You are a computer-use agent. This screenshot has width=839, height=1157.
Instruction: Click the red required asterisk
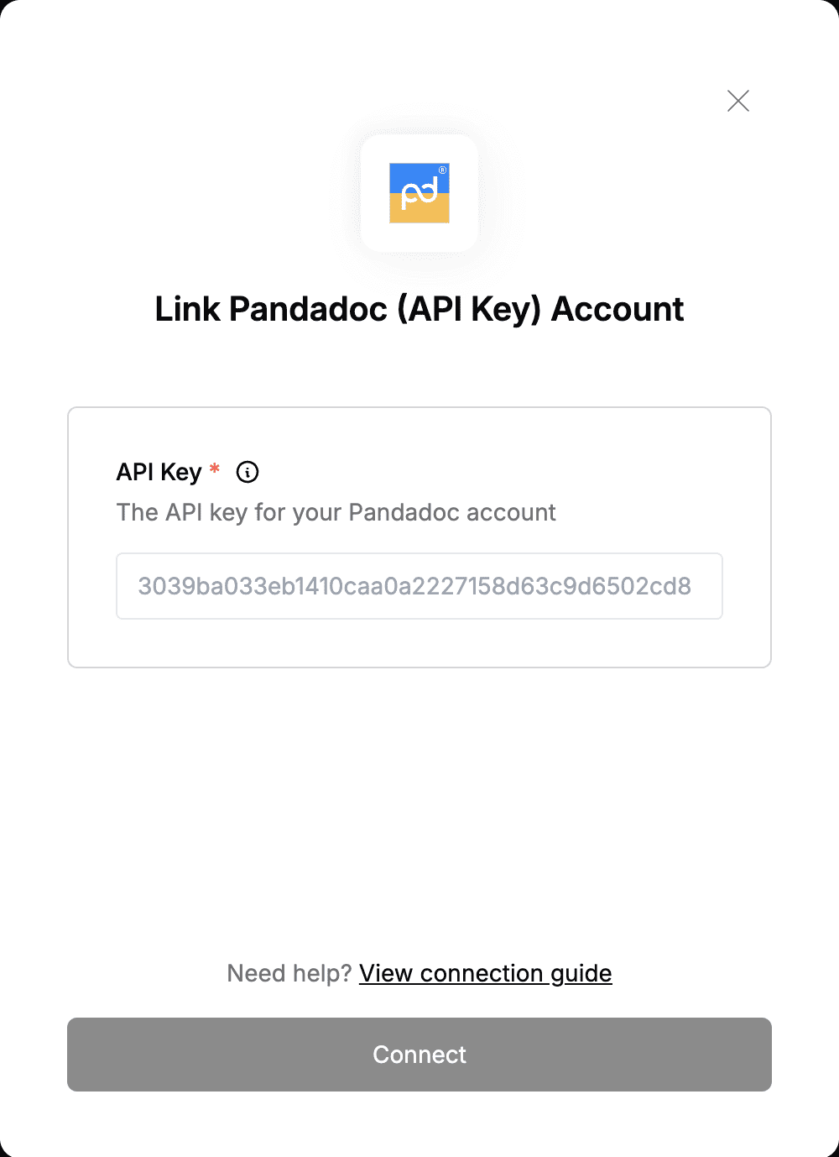215,469
